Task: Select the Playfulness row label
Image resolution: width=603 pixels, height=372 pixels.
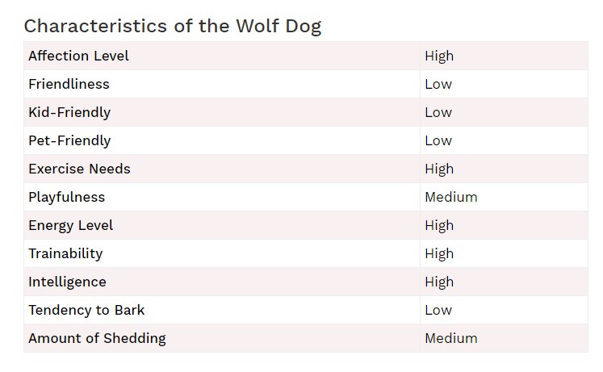Action: tap(66, 197)
